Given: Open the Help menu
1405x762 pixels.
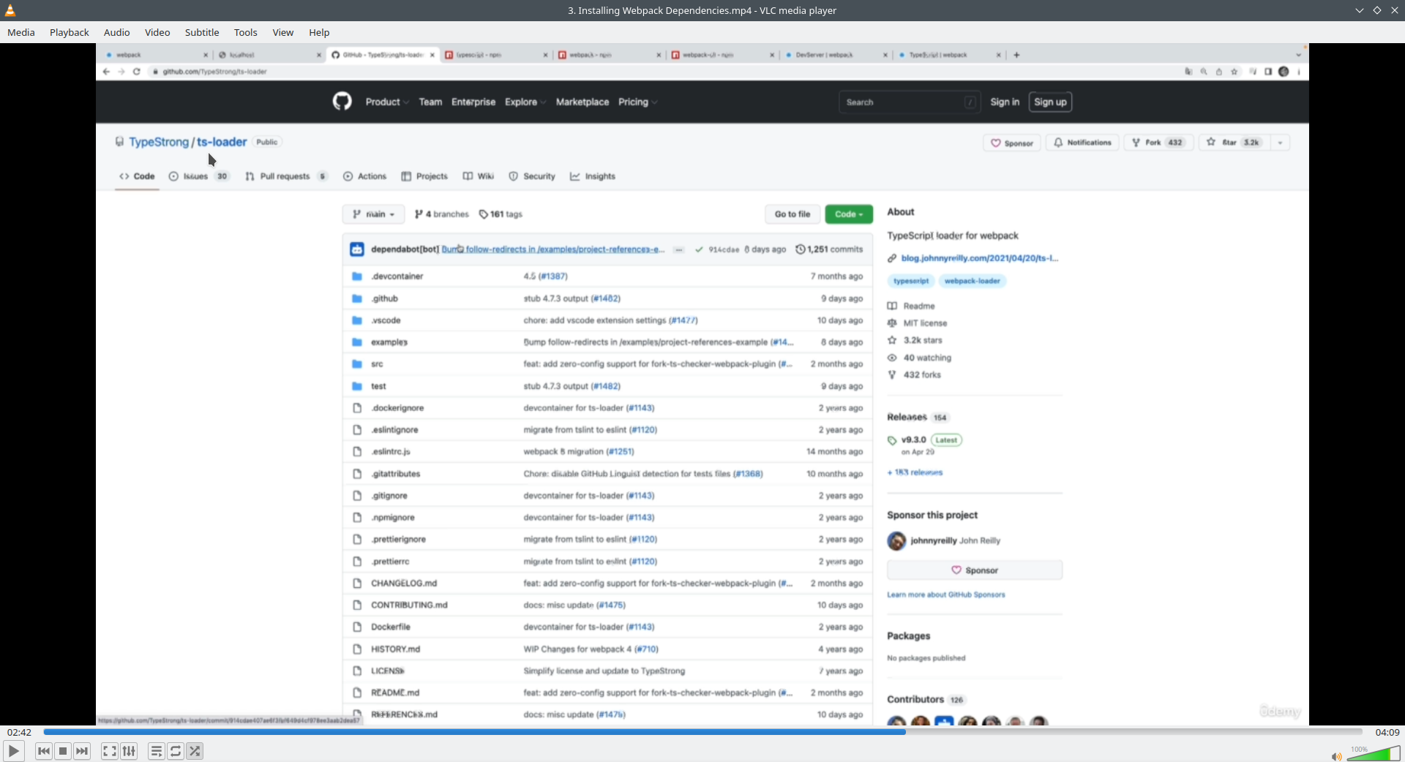Looking at the screenshot, I should (x=319, y=32).
